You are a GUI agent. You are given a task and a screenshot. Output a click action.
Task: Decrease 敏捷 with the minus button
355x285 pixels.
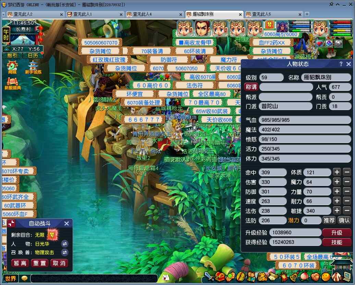click(x=347, y=211)
